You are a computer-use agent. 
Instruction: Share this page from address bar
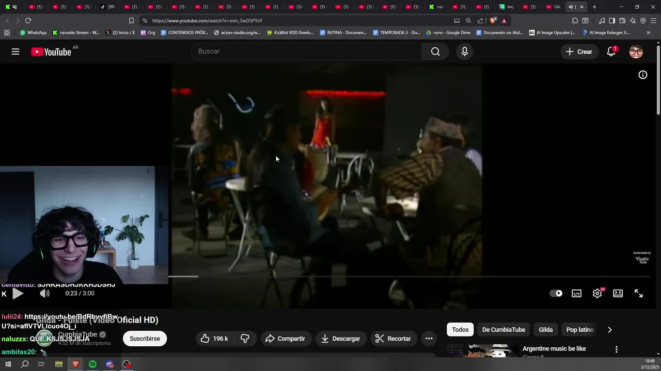tap(480, 21)
